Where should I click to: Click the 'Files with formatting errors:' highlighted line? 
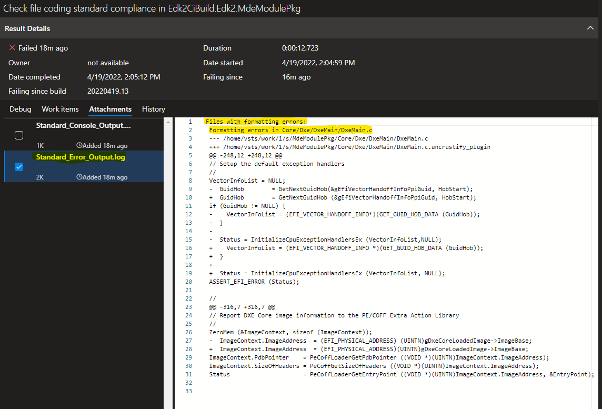click(x=256, y=122)
